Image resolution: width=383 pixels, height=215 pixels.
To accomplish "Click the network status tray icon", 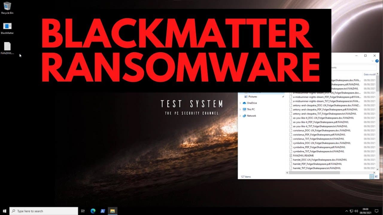I will (352, 211).
